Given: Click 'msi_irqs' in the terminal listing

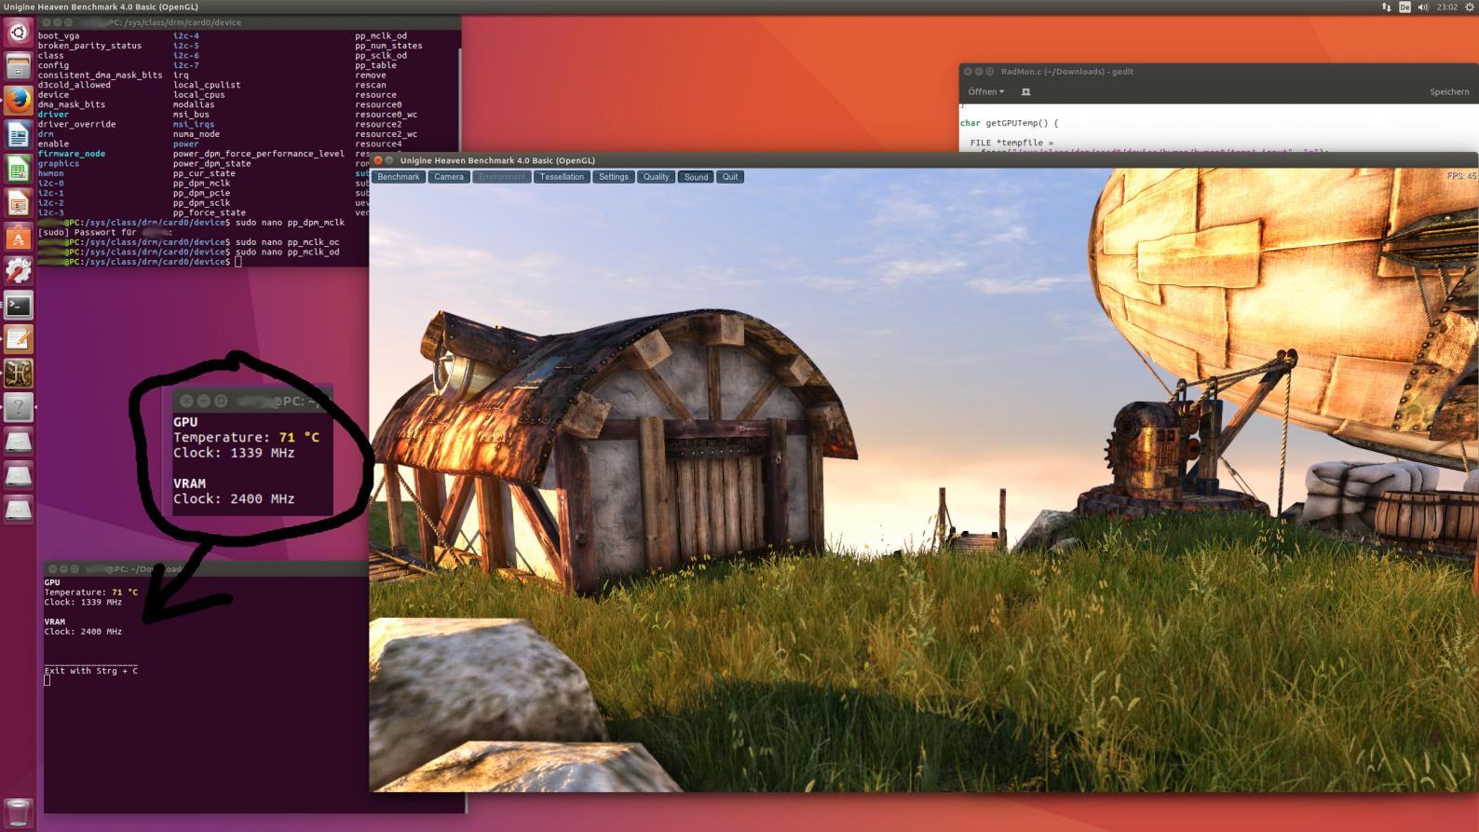Looking at the screenshot, I should [194, 124].
